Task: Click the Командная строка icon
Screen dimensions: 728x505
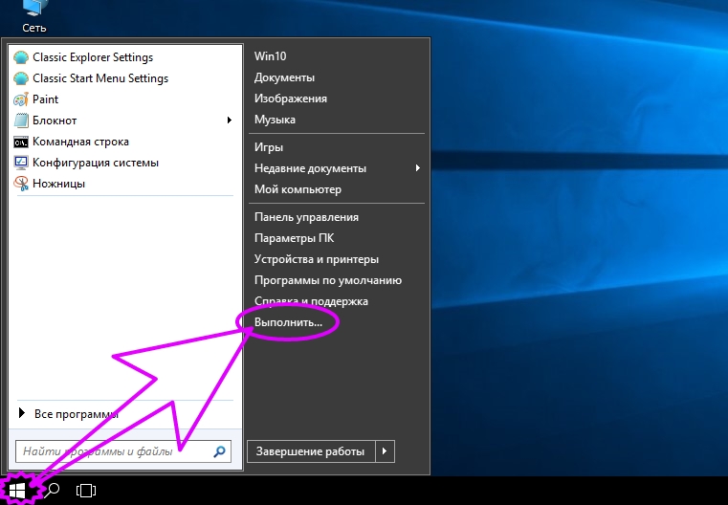Action: click(22, 142)
